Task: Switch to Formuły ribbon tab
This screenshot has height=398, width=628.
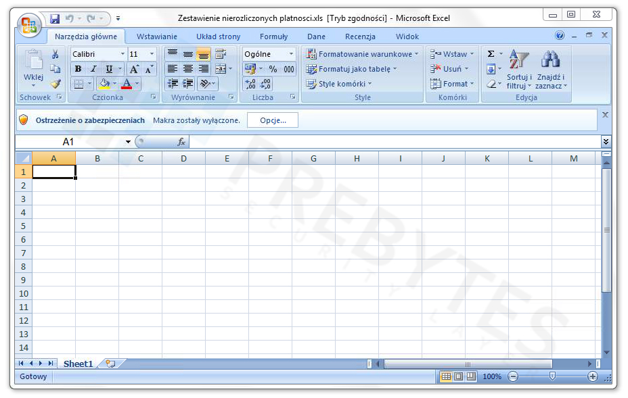Action: click(x=273, y=36)
